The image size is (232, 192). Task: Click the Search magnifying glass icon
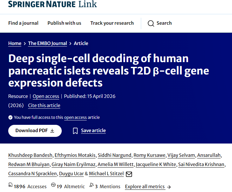[x=151, y=23]
